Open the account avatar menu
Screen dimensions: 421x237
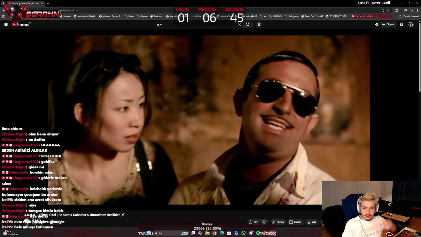click(x=411, y=24)
